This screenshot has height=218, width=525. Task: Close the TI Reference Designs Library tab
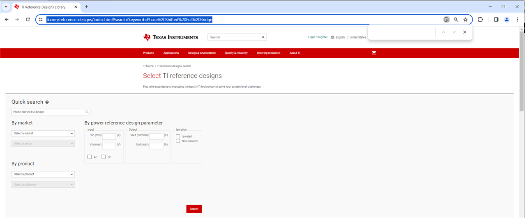pos(76,7)
